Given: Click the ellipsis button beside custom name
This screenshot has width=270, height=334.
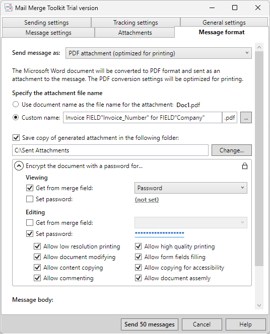Looking at the screenshot, I should pos(246,118).
